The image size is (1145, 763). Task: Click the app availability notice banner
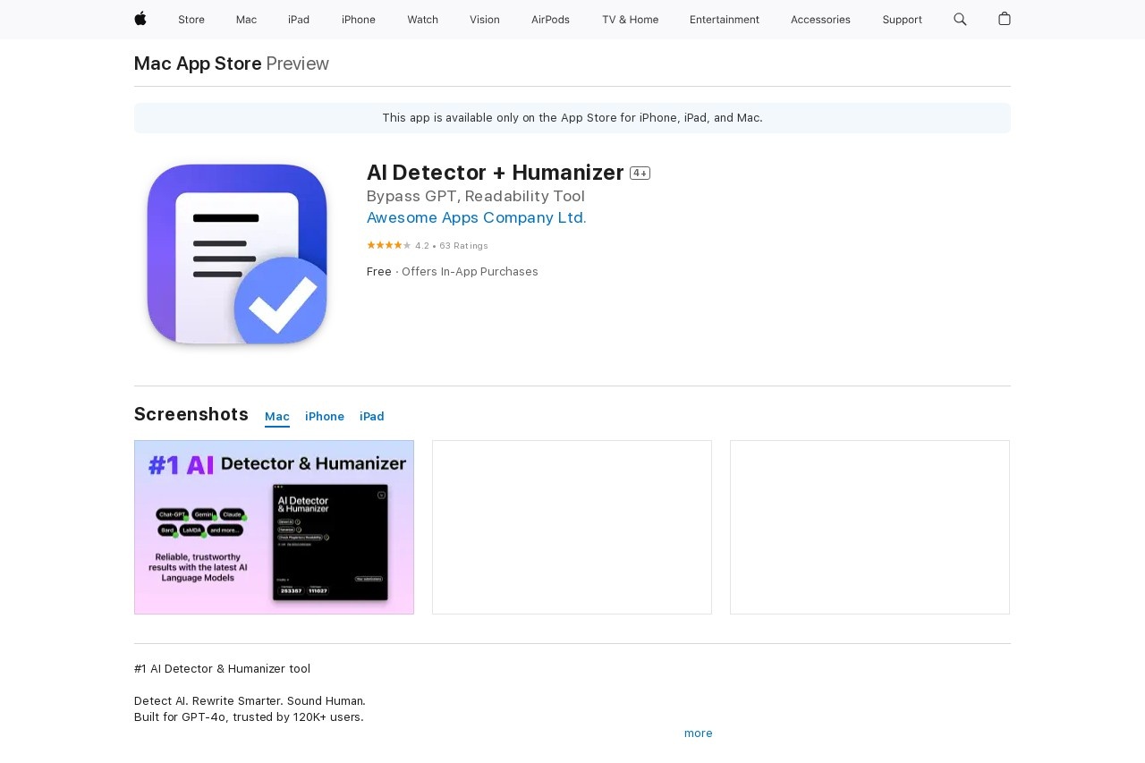point(572,118)
